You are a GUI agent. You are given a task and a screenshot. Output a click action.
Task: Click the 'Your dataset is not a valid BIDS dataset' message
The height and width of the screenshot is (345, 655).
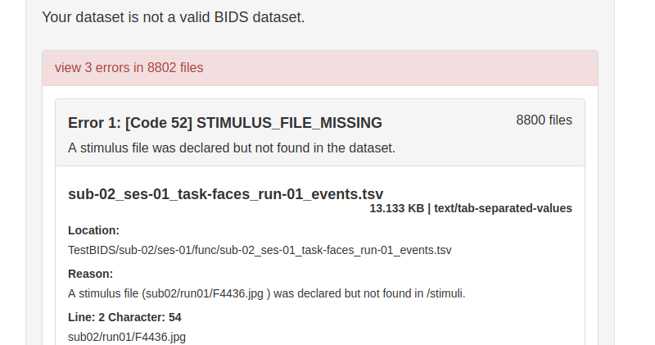pyautogui.click(x=174, y=17)
